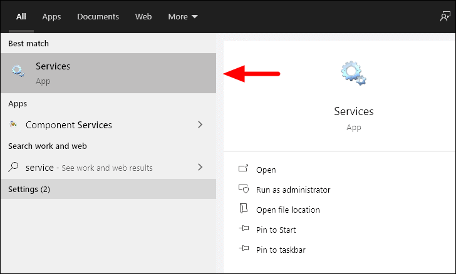The width and height of the screenshot is (456, 274).
Task: Open the feedback icon at top right
Action: (445, 16)
